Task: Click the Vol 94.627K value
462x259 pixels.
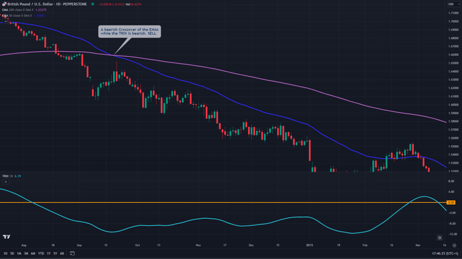Action: point(133,4)
